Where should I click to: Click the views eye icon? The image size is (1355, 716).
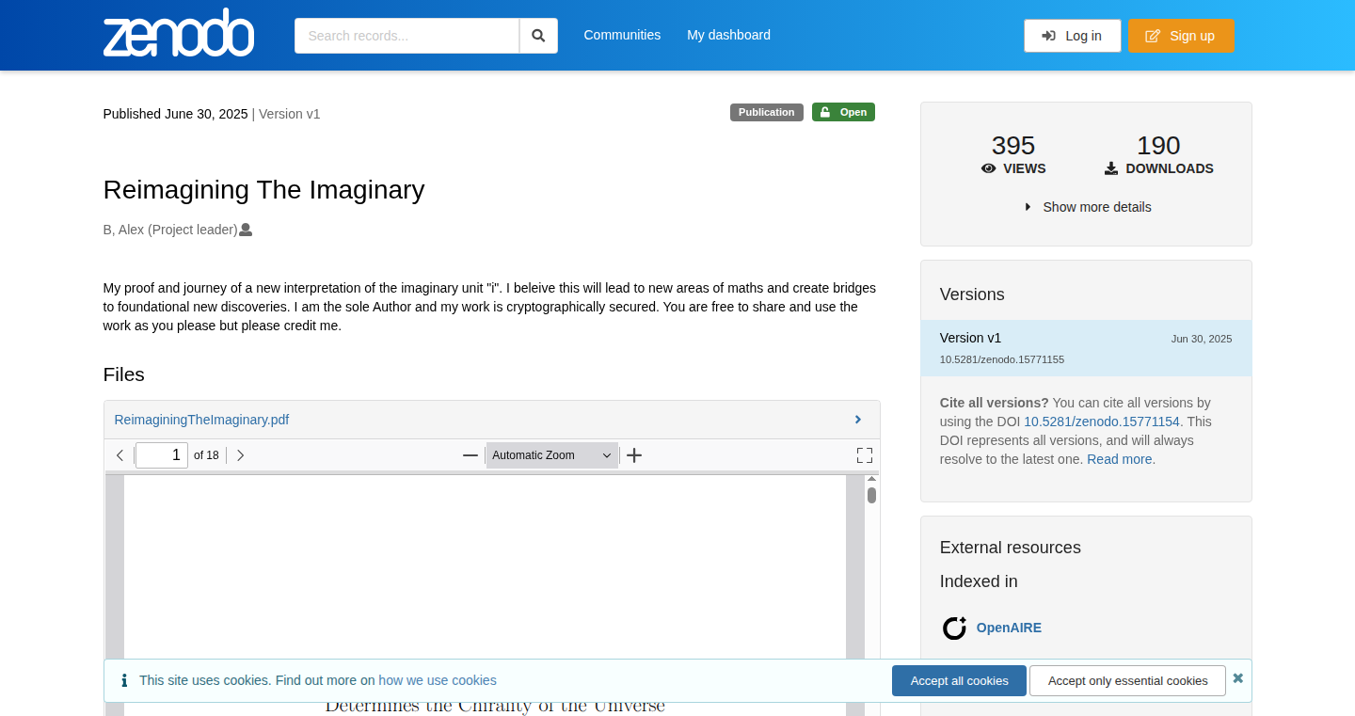(988, 168)
